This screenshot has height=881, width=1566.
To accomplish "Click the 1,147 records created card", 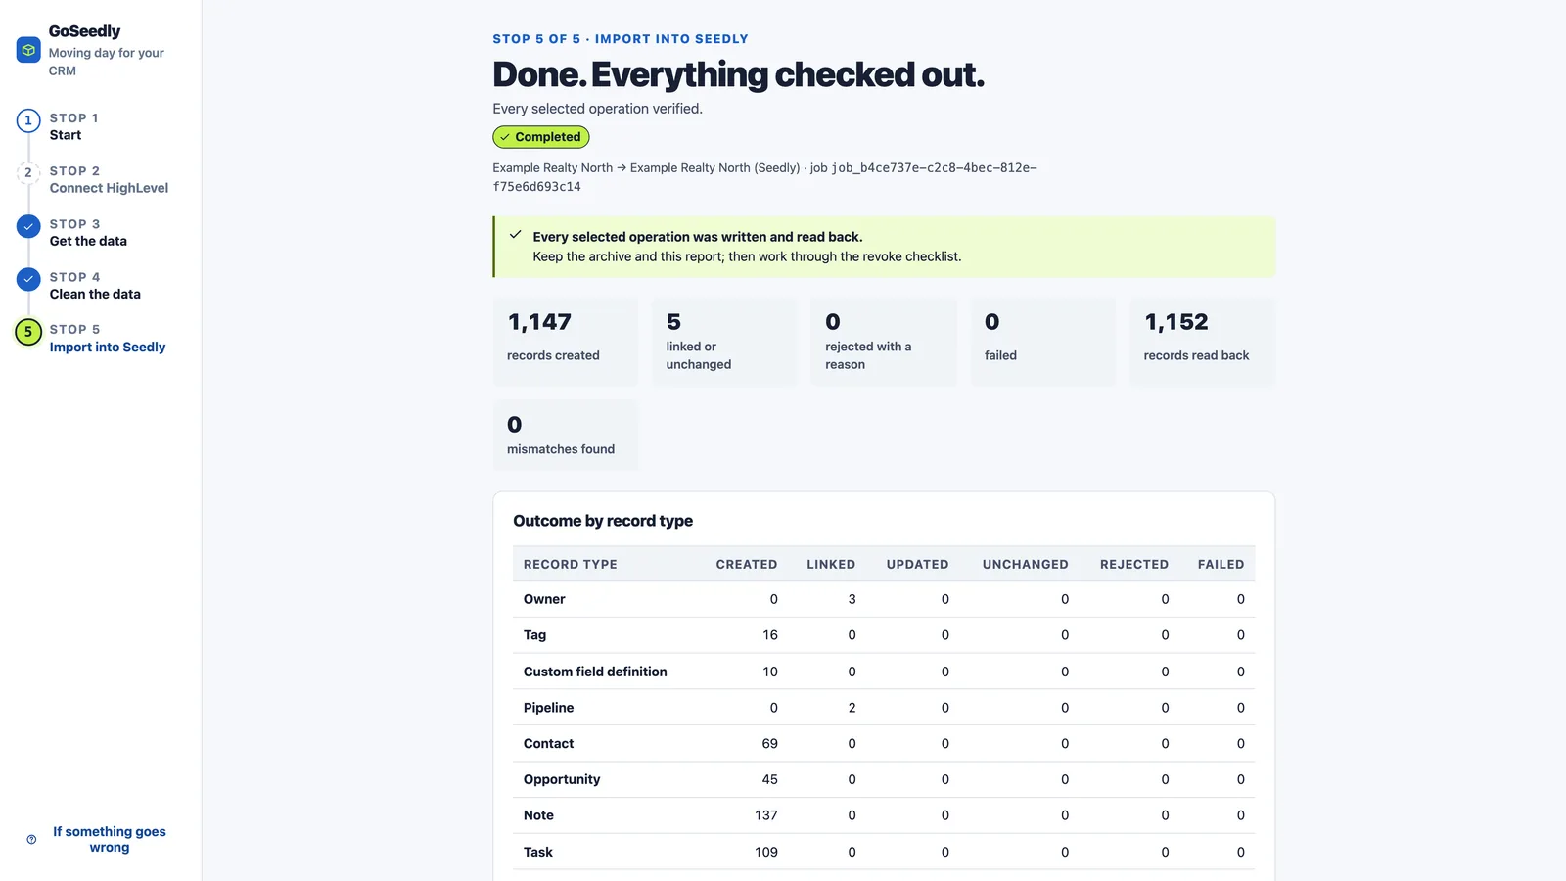I will (x=566, y=342).
